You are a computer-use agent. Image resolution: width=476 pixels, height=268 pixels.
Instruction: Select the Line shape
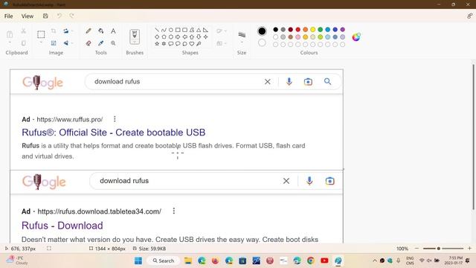[157, 30]
